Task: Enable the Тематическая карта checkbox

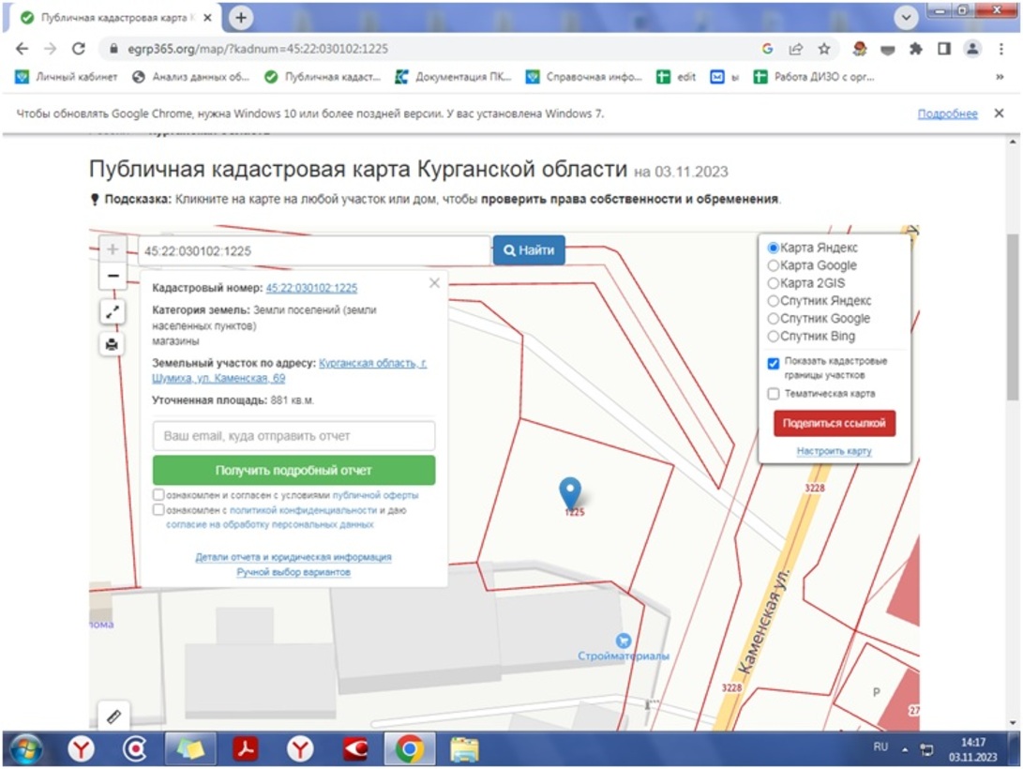Action: click(x=774, y=394)
